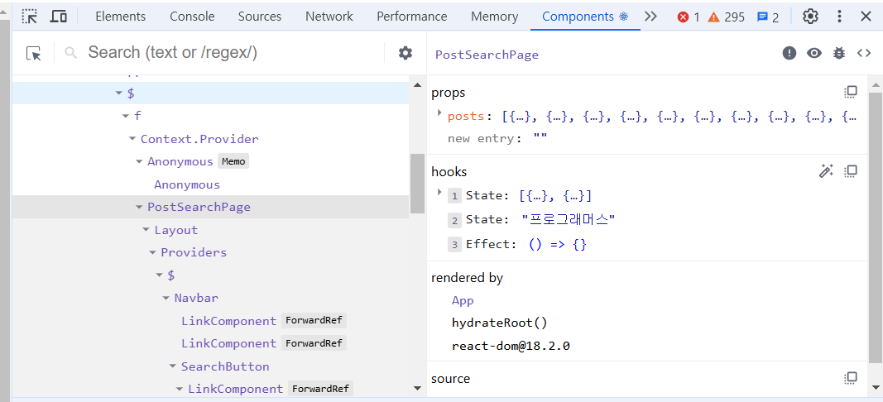883x402 pixels.
Task: Collapse Anonymous Memo node
Action: click(x=139, y=161)
